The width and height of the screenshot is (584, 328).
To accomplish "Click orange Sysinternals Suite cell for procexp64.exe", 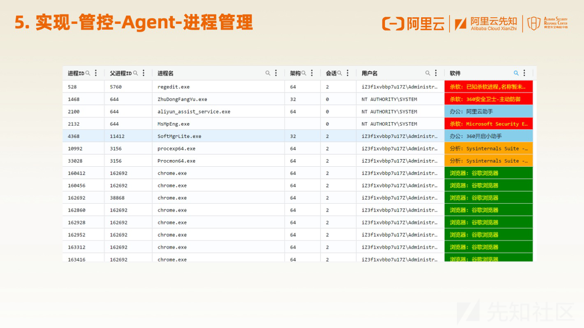I will tap(489, 148).
